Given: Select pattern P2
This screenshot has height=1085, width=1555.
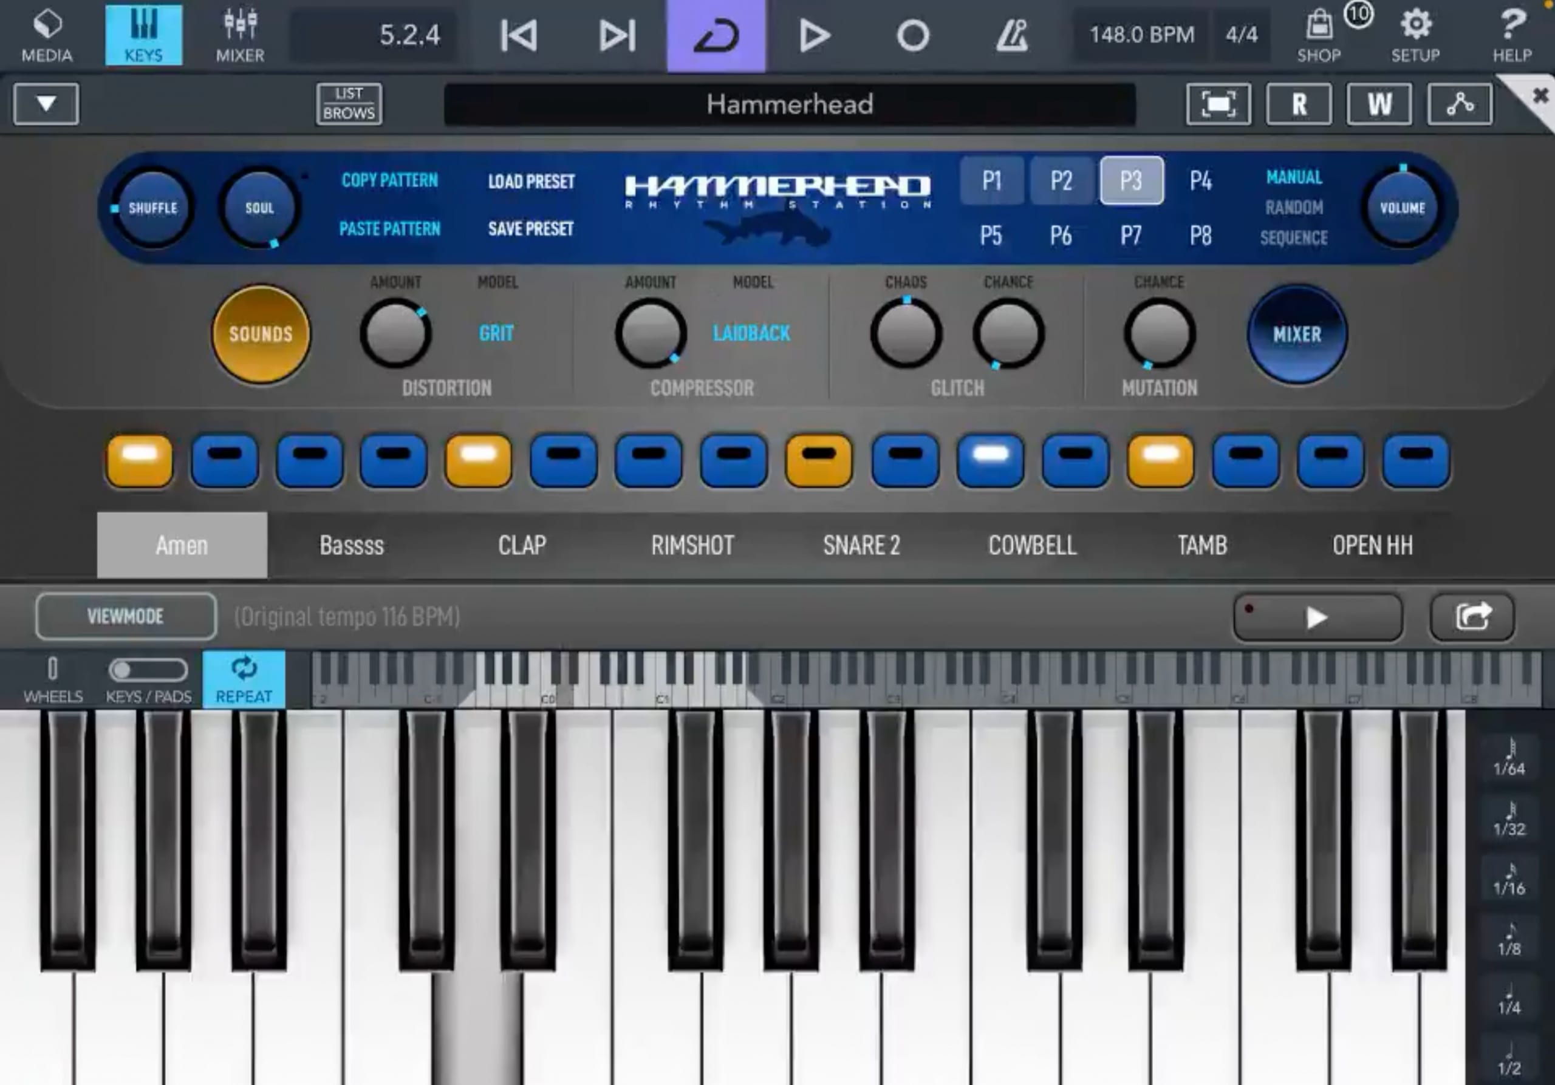Looking at the screenshot, I should pos(1061,181).
